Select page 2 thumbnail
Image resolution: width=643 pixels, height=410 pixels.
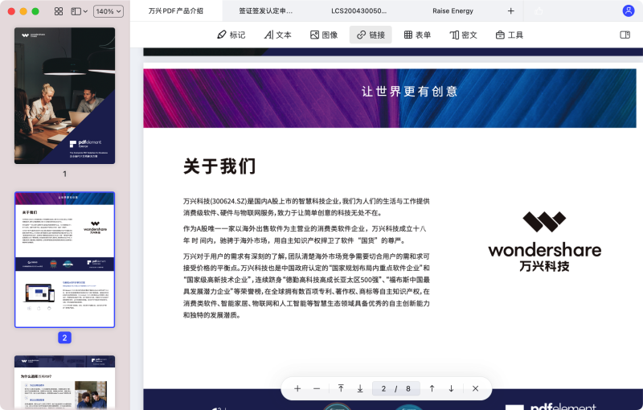(x=65, y=260)
